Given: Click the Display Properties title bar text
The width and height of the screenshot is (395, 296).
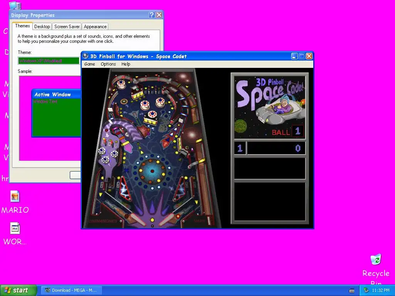Looking at the screenshot, I should (33, 15).
